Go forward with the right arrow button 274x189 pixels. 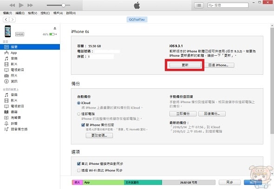[13, 20]
